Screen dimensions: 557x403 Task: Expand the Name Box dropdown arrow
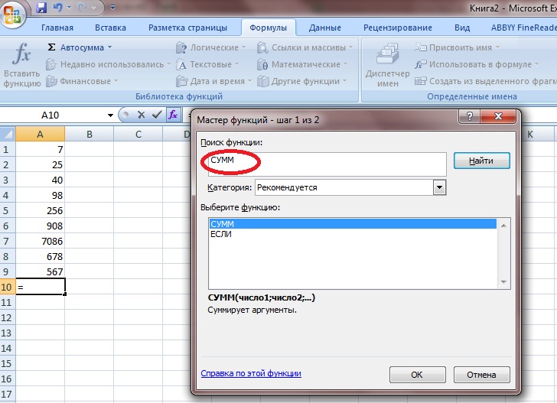[x=110, y=115]
